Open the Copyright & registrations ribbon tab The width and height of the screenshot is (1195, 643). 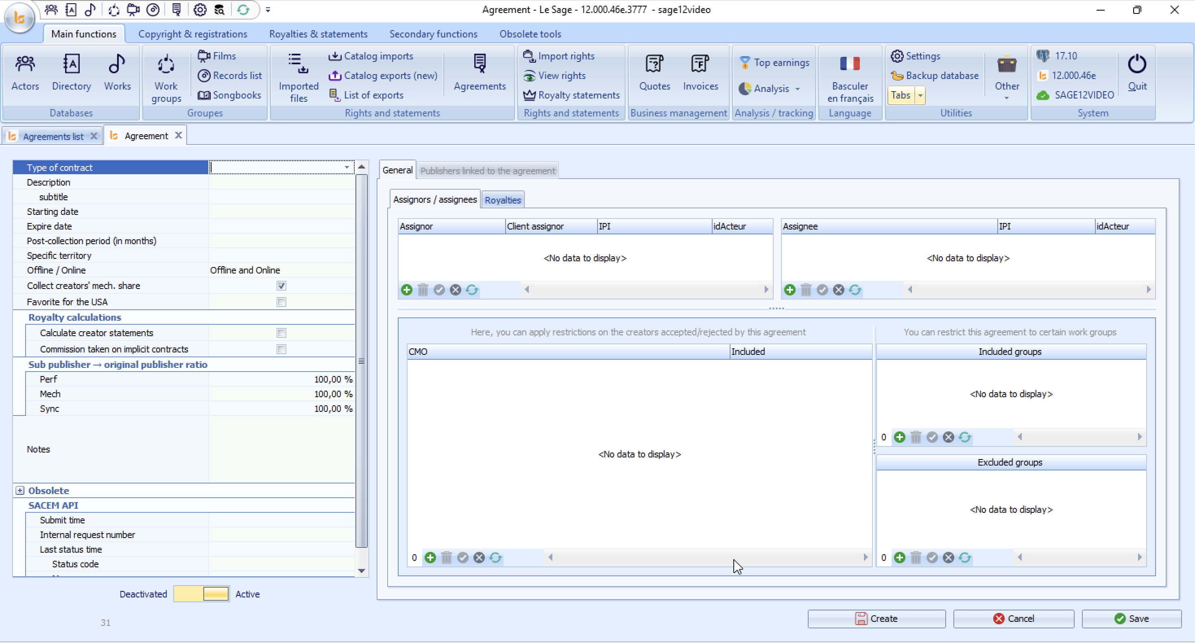tap(192, 34)
